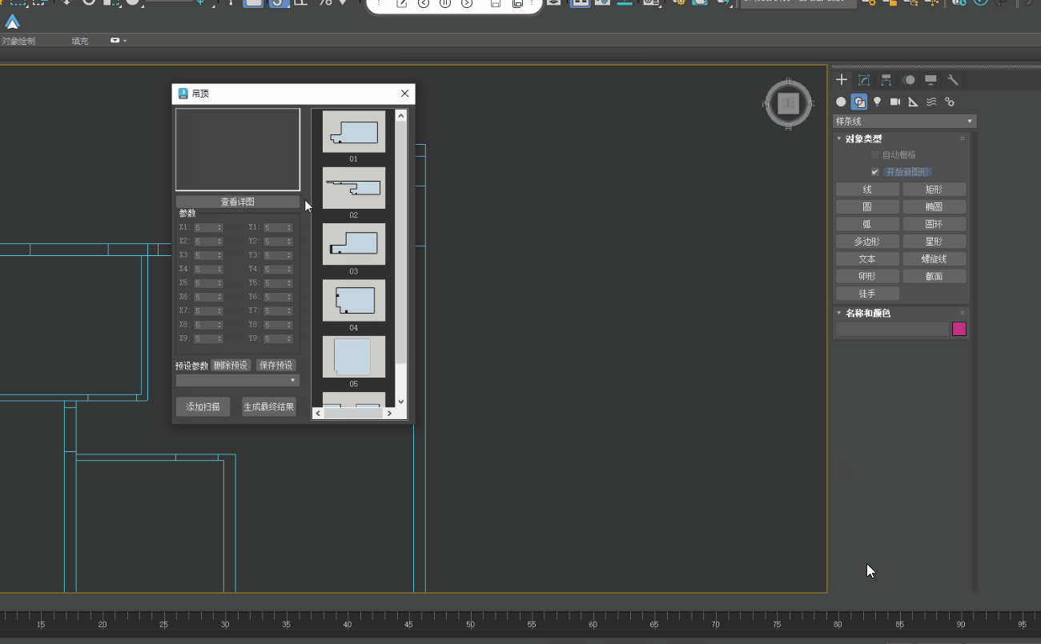Toggle the 自动栅格 checkbox
Screen dimensions: 1041x644
click(875, 154)
